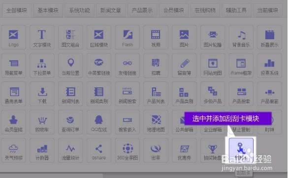
Task: Select the 地理地图 map module
Action: point(156,122)
